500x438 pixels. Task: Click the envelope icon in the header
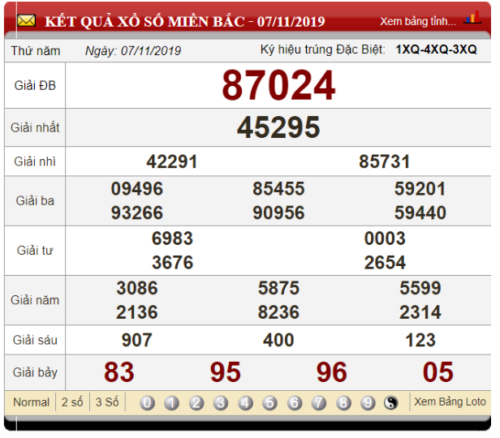[x=26, y=20]
